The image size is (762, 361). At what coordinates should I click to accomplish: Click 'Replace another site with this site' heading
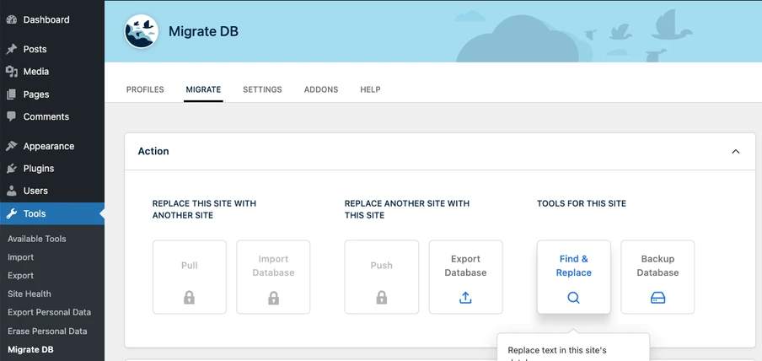click(x=407, y=209)
